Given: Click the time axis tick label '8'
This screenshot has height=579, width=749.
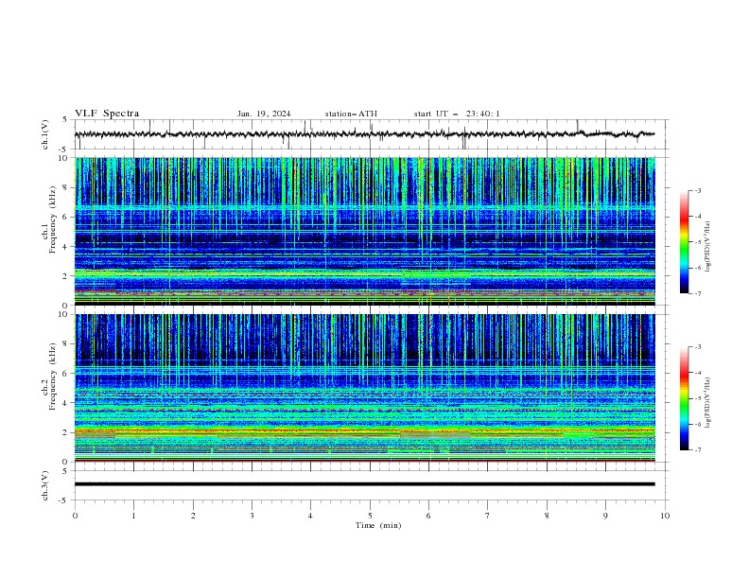Looking at the screenshot, I should [x=547, y=516].
